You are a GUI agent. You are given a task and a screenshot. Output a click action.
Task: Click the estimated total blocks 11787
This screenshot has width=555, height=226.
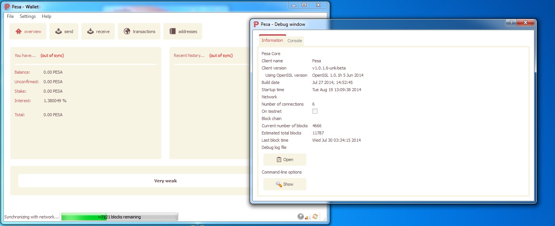(318, 133)
